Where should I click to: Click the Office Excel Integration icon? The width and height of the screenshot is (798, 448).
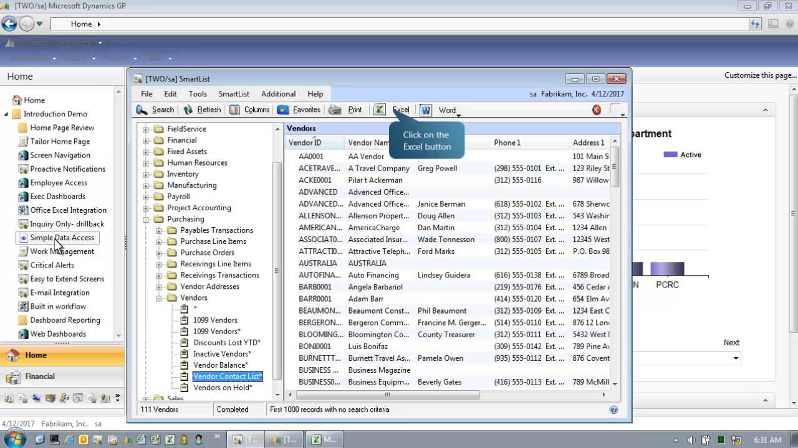(24, 210)
